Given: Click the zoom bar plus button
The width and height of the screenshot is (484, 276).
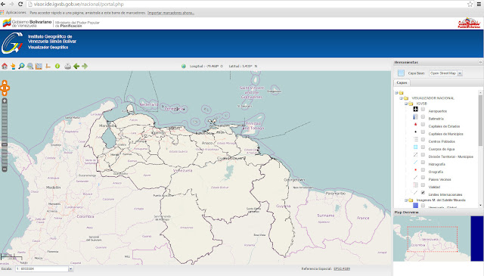Looking at the screenshot, I should (x=5, y=101).
